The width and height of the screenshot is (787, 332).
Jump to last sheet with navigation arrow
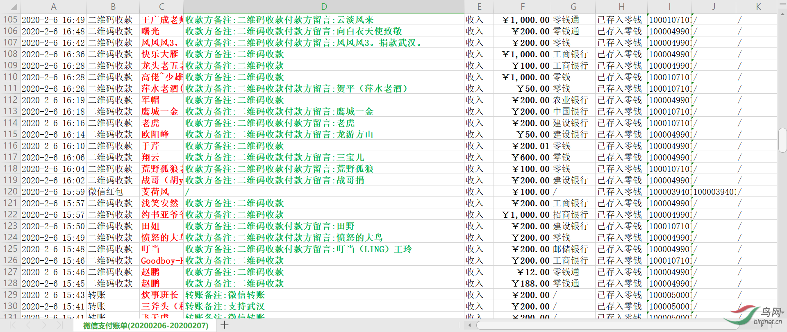pyautogui.click(x=59, y=325)
